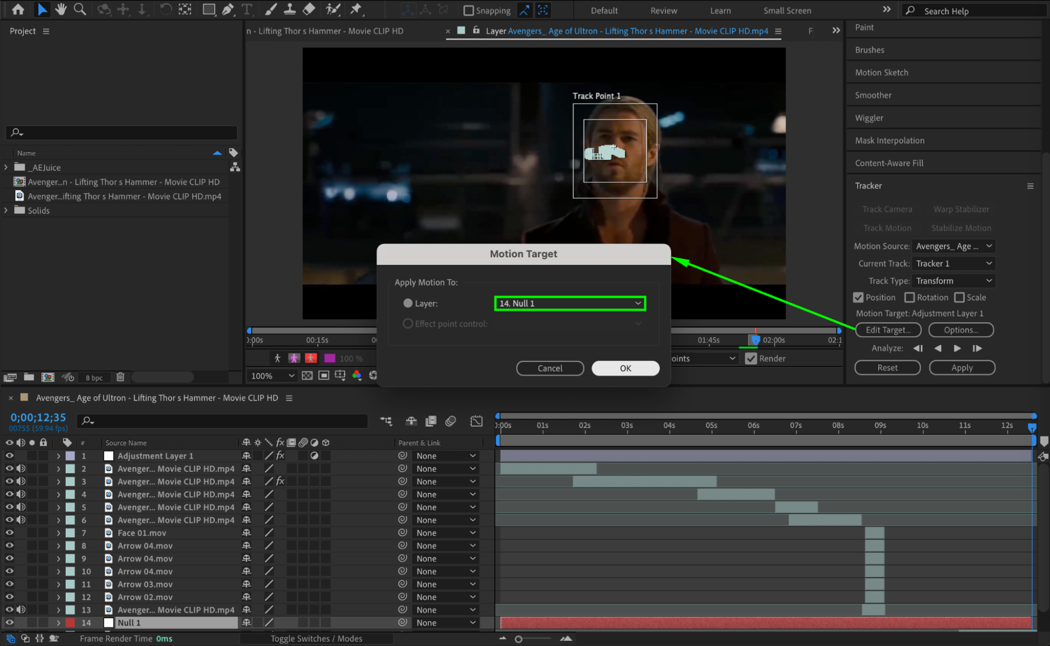Click the delete trash icon in Project panel

120,377
